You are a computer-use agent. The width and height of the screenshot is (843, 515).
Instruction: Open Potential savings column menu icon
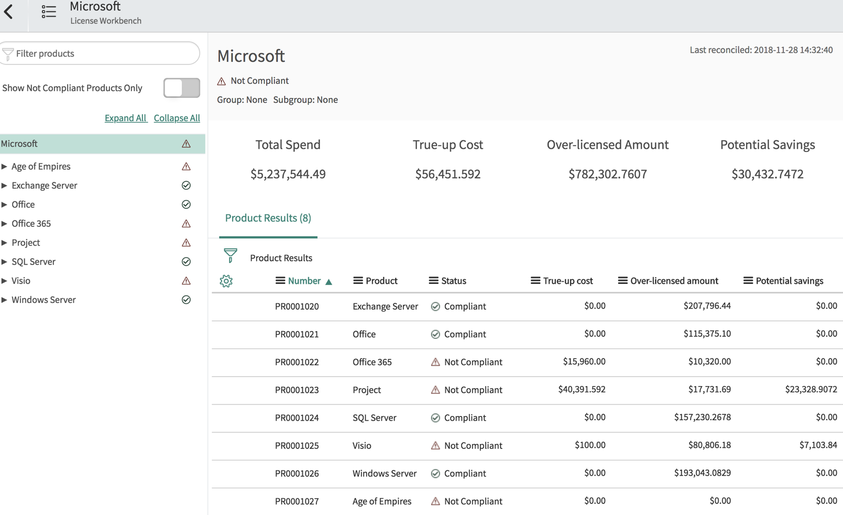748,281
